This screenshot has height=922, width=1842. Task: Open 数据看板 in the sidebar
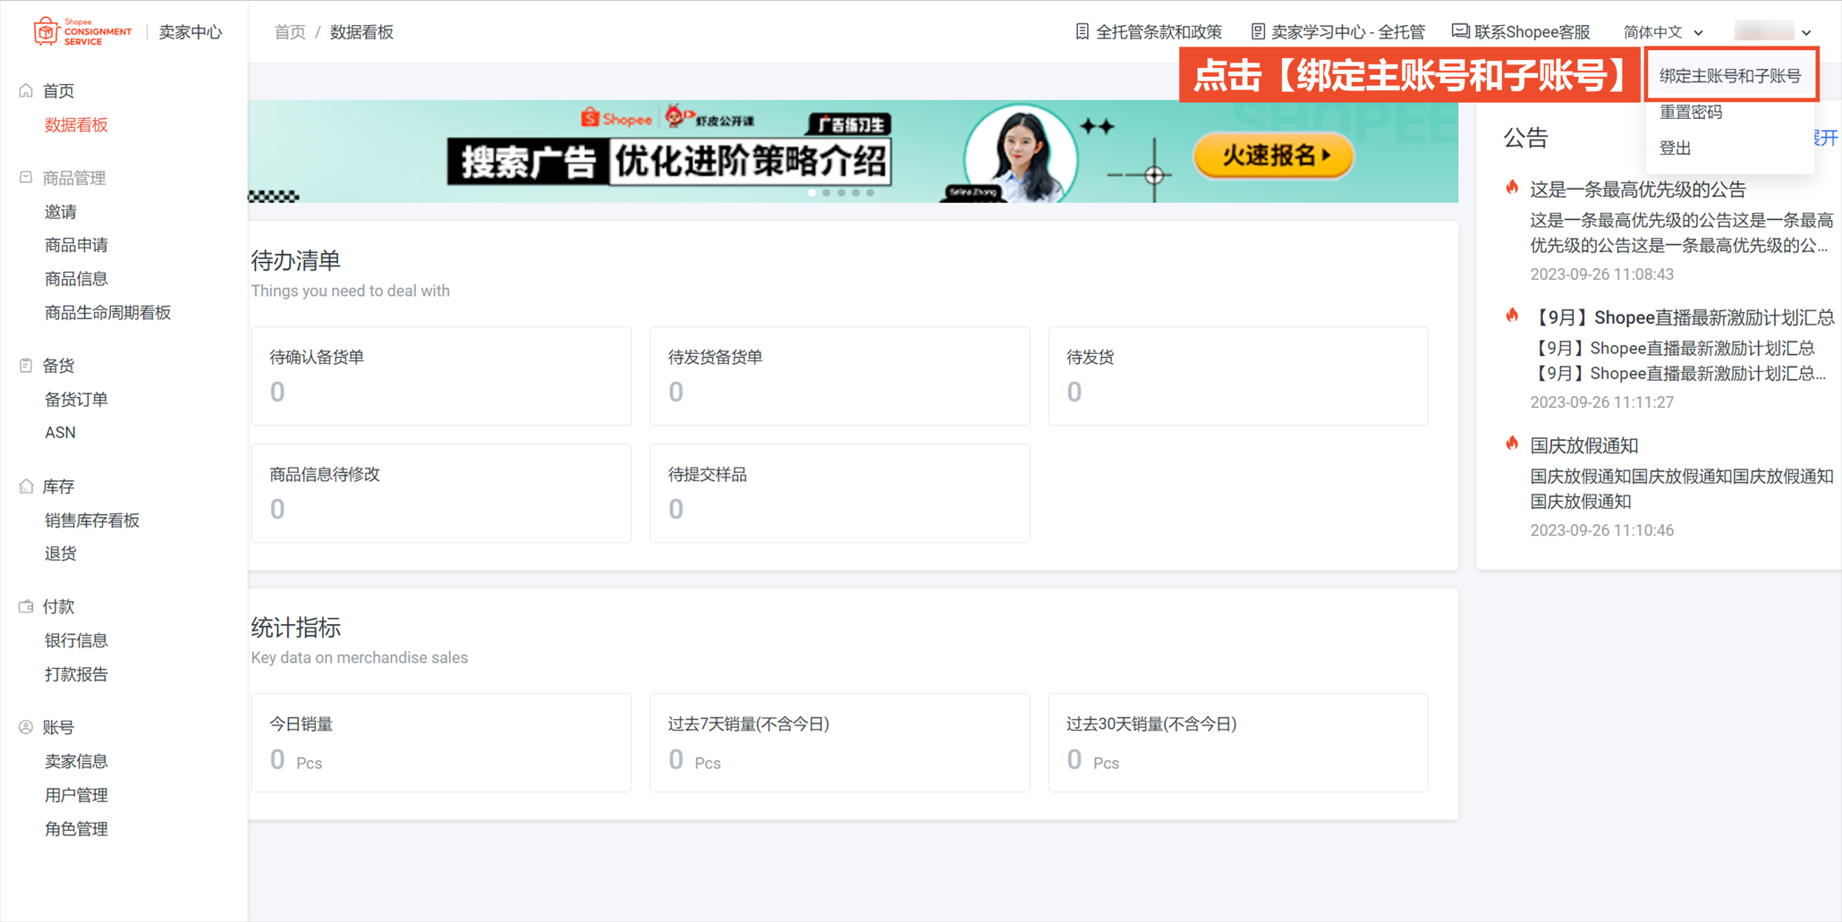click(76, 124)
